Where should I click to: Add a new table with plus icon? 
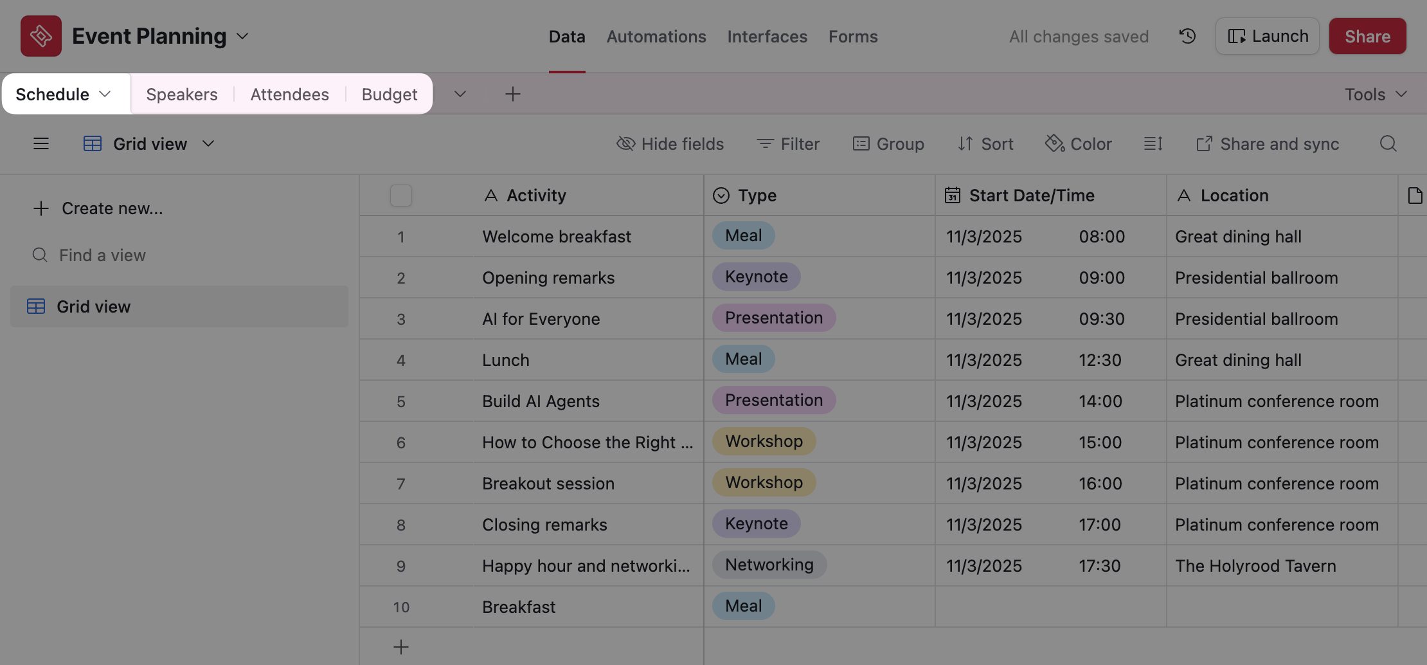512,94
